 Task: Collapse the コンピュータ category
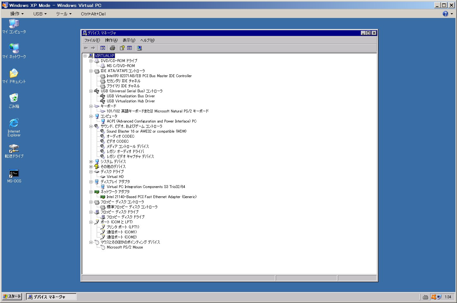[91, 116]
